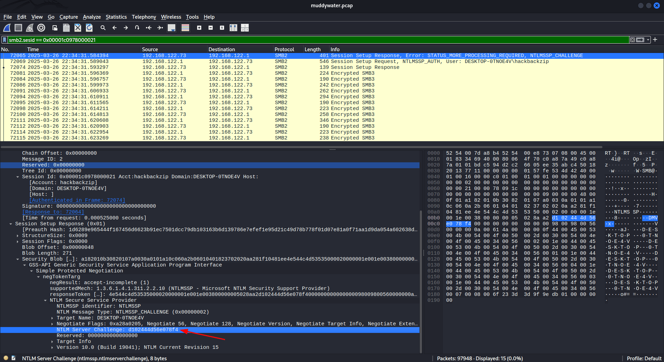Open the Wireless menu
Image resolution: width=664 pixels, height=362 pixels.
tap(171, 17)
